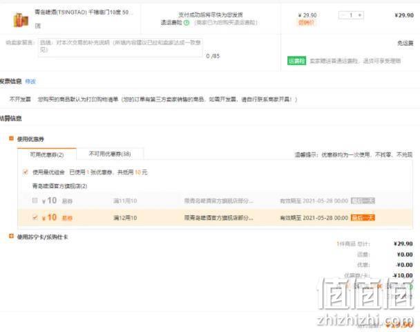Check the 满11用10 coupon checkbox
This screenshot has height=332, width=420.
click(35, 201)
